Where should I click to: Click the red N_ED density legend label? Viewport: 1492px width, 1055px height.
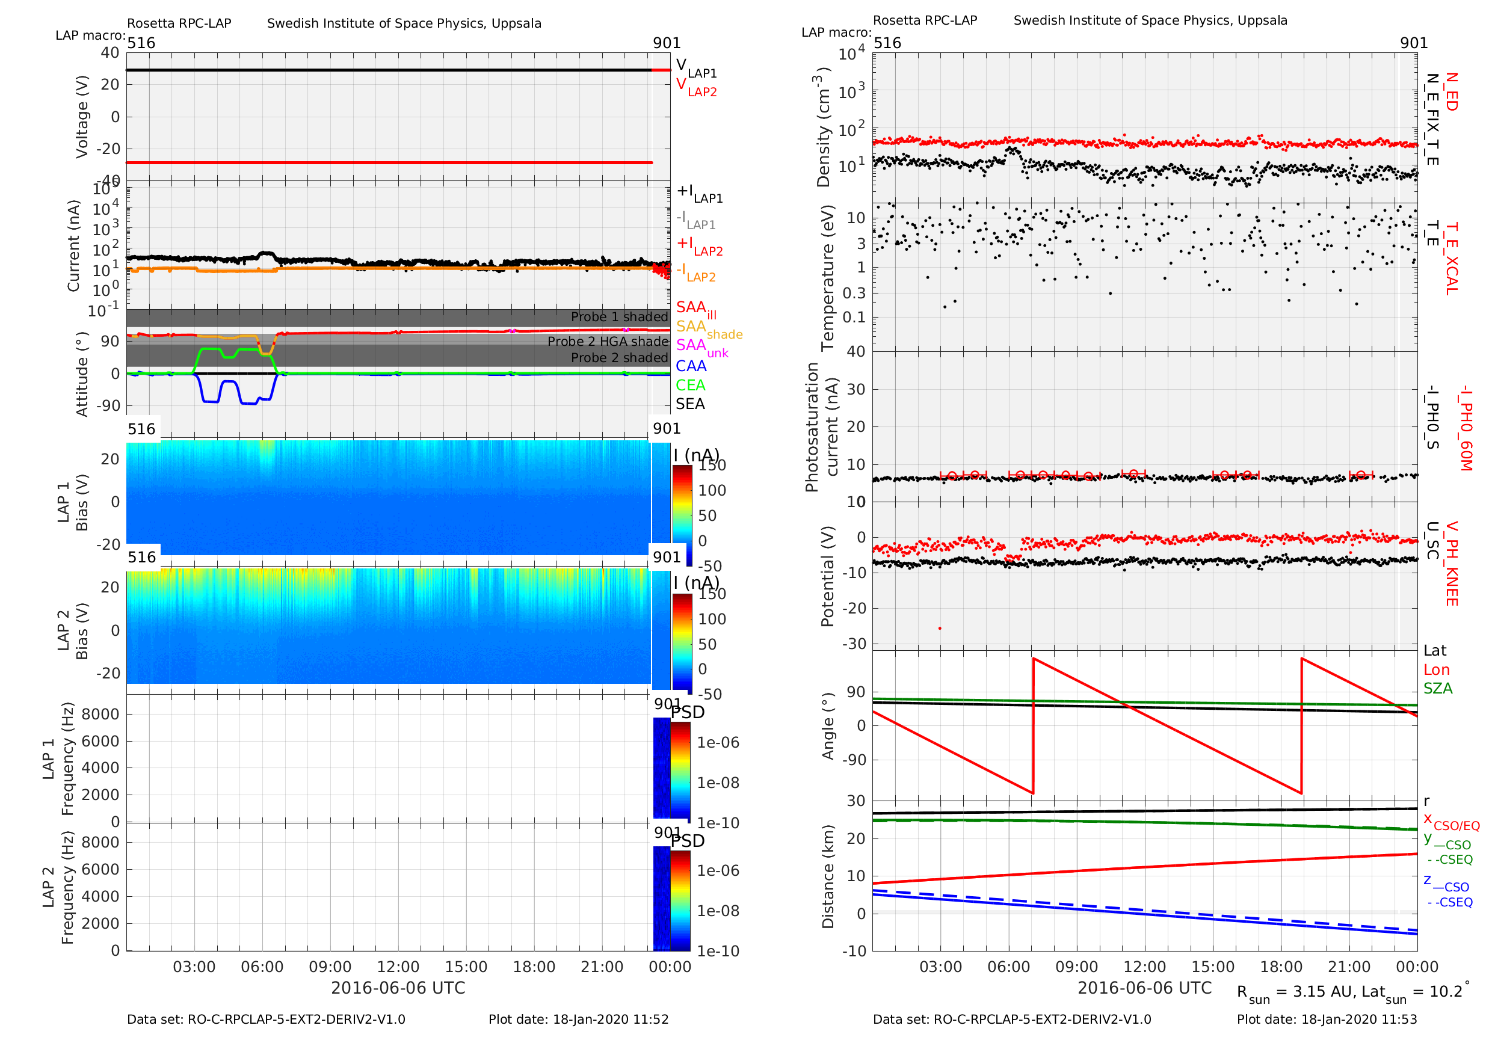coord(1450,91)
